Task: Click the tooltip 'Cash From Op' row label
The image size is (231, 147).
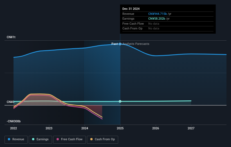Action: (132, 29)
